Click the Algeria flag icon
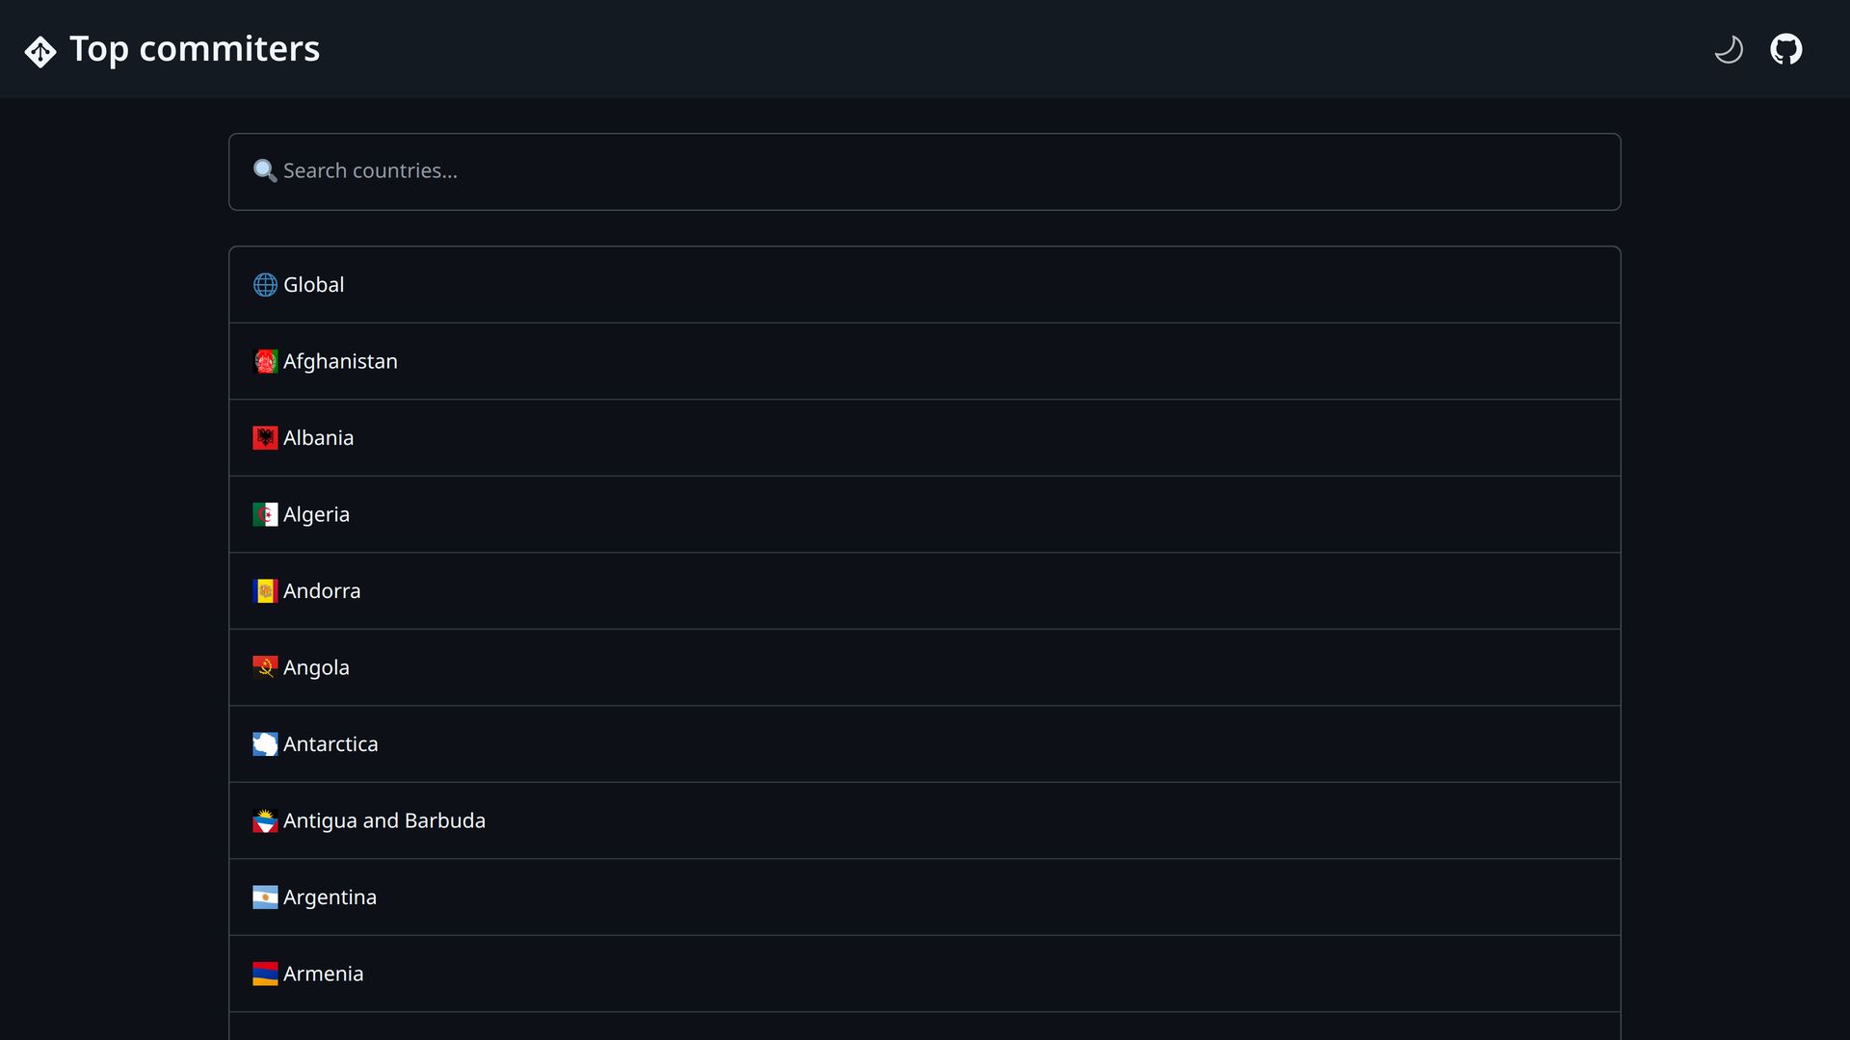This screenshot has height=1040, width=1850. [x=265, y=514]
